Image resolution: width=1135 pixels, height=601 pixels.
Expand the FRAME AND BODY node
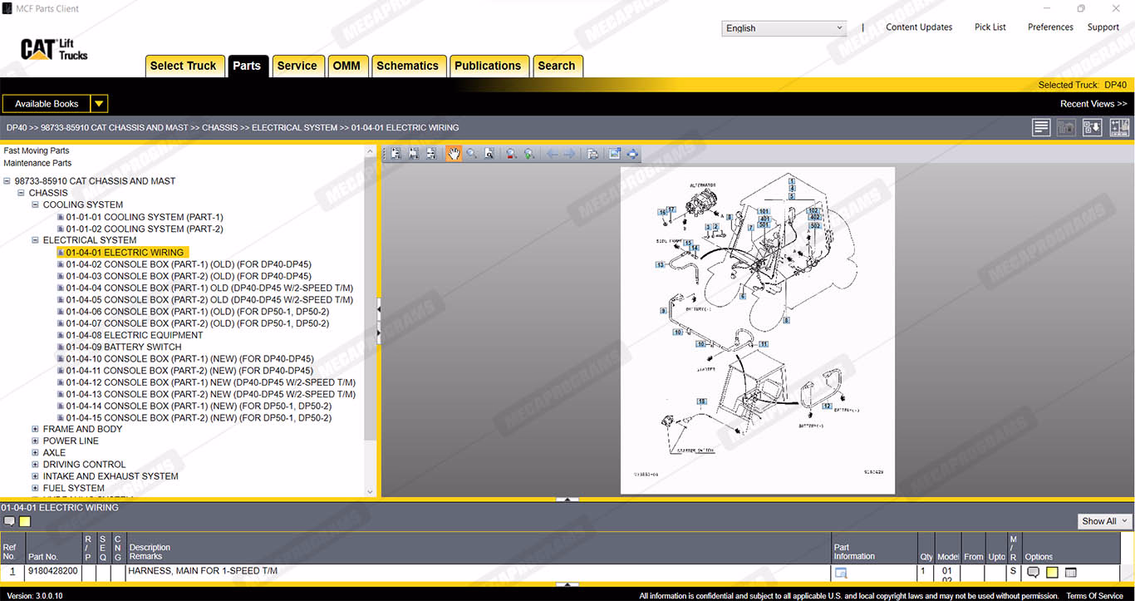(x=35, y=430)
